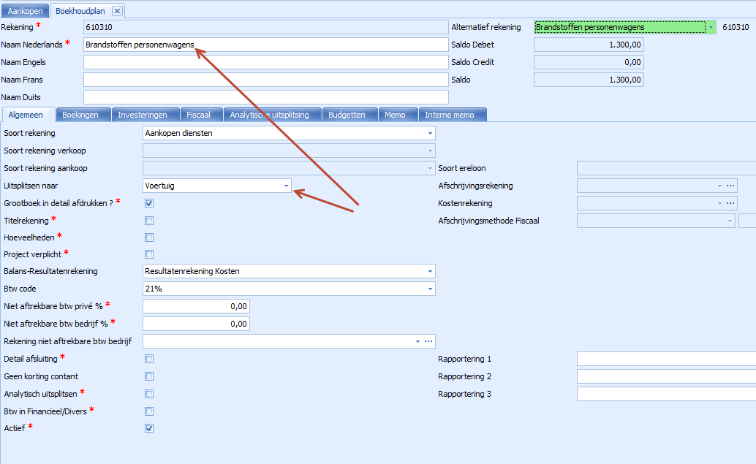
Task: Enable Project verplicht checkbox
Action: click(149, 254)
